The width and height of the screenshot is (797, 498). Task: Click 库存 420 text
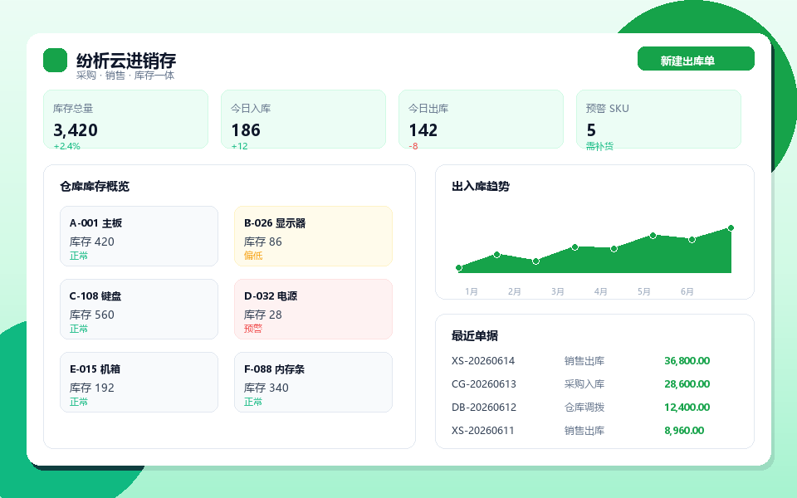[92, 242]
